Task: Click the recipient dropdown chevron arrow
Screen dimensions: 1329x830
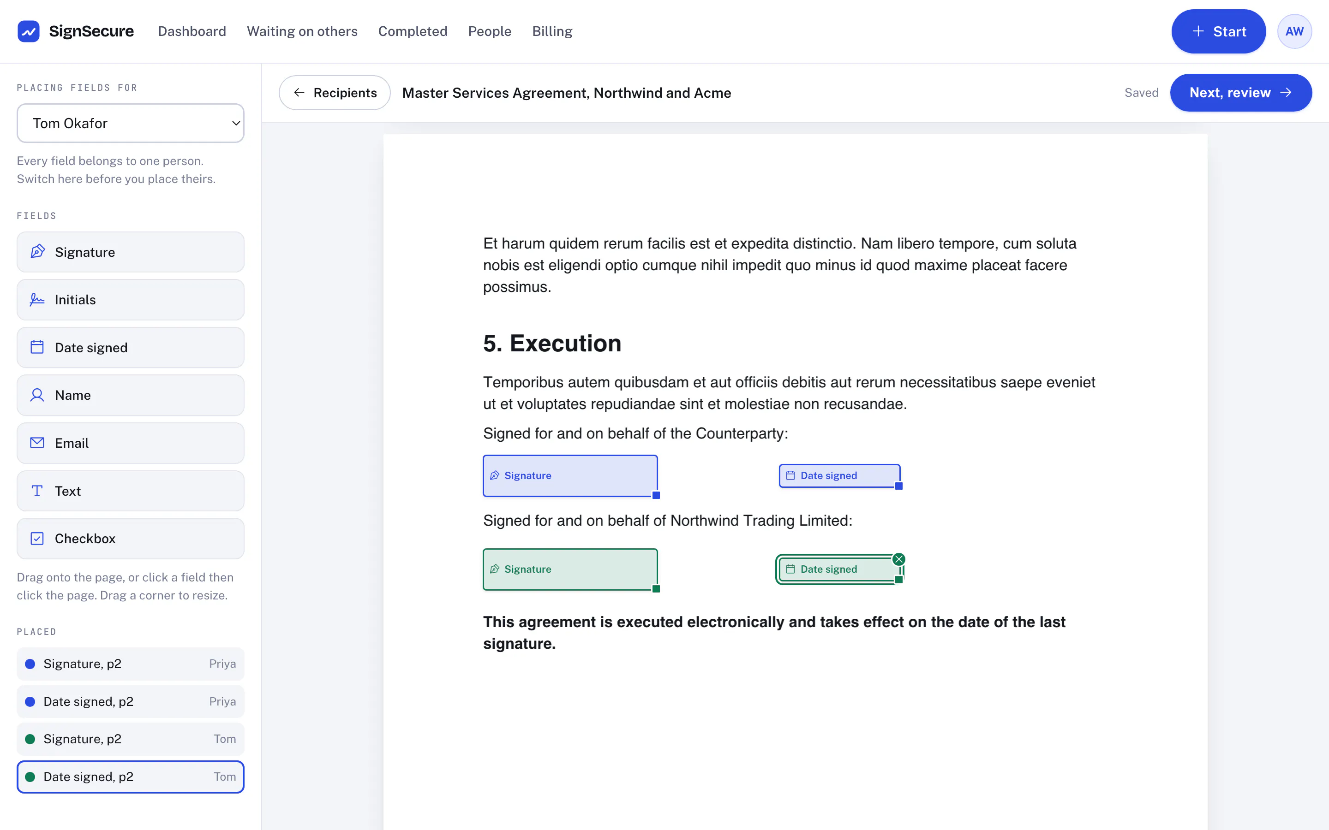Action: (x=236, y=124)
